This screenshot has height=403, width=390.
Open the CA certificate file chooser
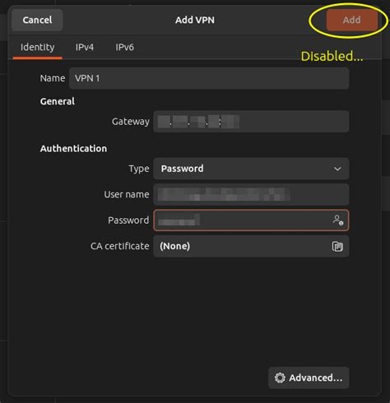pos(251,246)
